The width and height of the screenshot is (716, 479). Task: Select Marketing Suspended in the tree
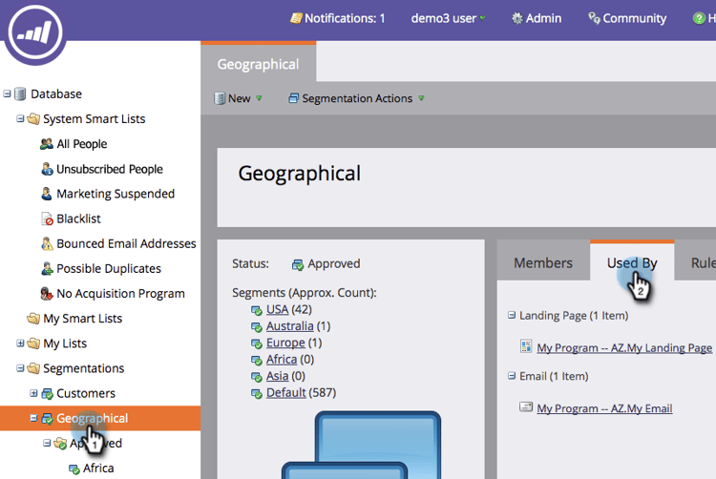pos(115,194)
